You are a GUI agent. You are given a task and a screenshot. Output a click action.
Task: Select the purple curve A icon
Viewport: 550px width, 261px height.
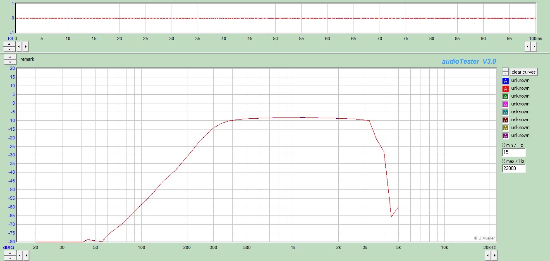[505, 136]
